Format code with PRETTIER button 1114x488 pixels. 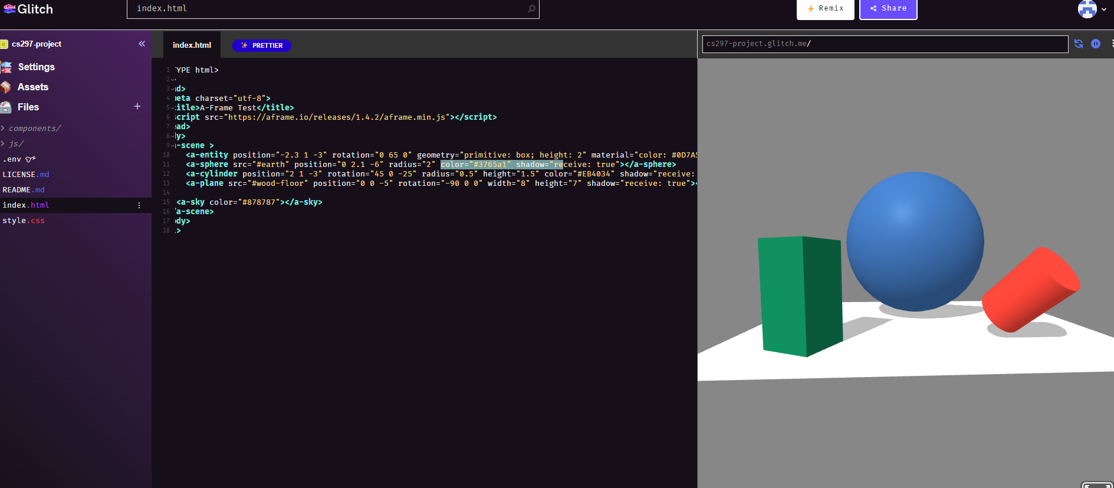coord(262,45)
